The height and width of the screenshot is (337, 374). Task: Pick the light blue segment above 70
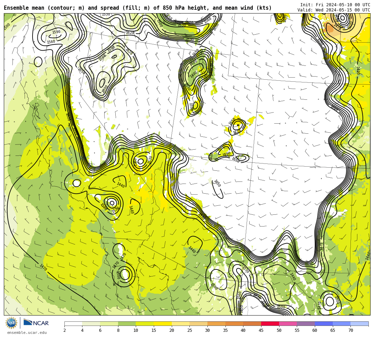[359, 323]
